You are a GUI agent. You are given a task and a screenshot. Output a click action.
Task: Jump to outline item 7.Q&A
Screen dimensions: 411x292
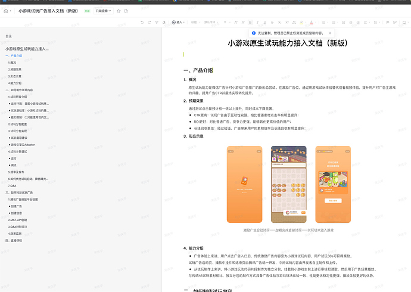[x=12, y=185]
